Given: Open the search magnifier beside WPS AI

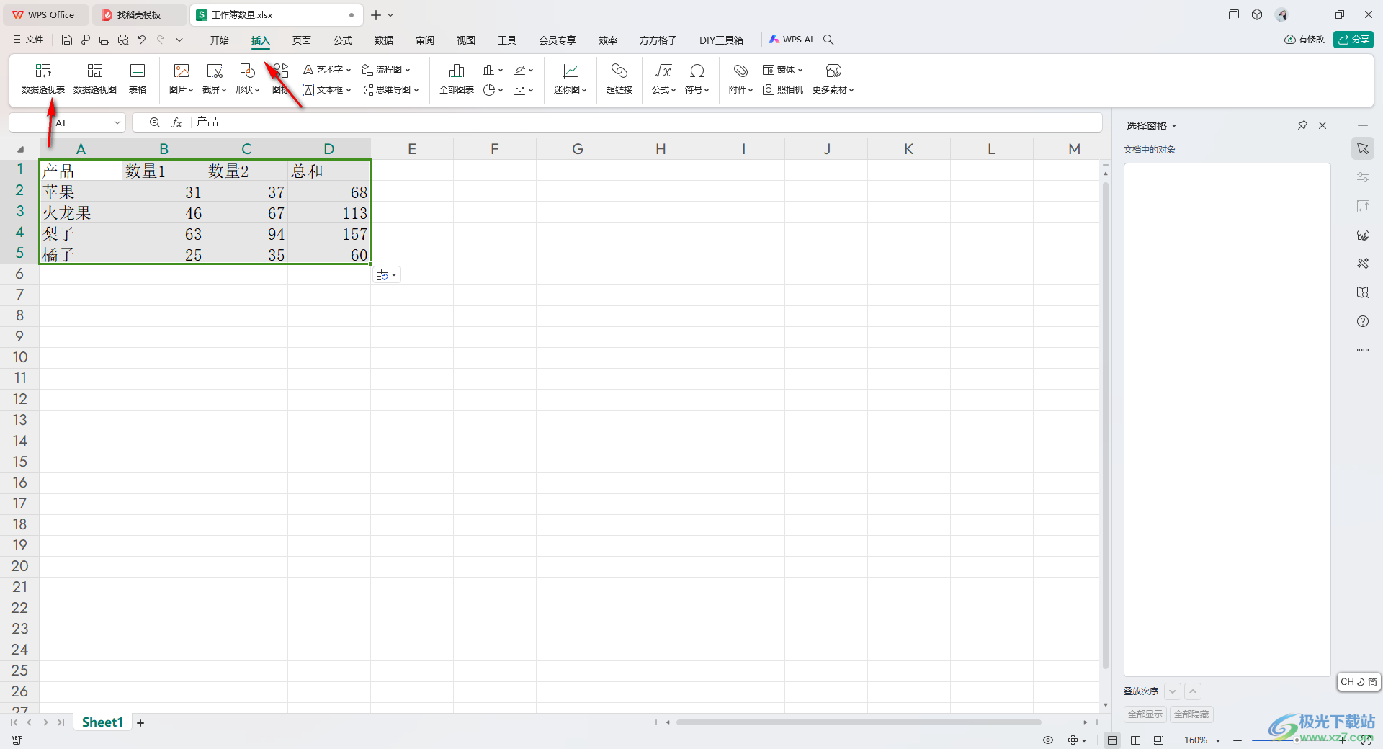Looking at the screenshot, I should coord(829,40).
